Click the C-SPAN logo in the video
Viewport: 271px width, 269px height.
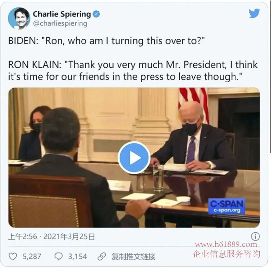tap(227, 206)
